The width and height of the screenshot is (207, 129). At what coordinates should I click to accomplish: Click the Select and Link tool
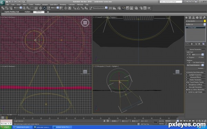pyautogui.click(x=3, y=8)
